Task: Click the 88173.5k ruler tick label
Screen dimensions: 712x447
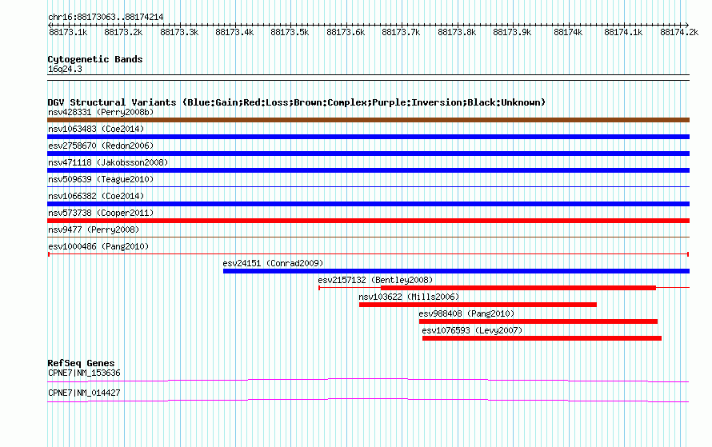Action: click(x=290, y=32)
